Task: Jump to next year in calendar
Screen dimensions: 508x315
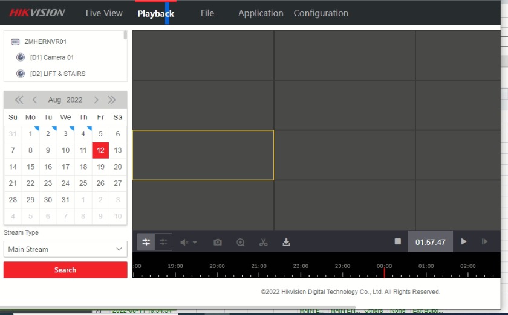Action: pyautogui.click(x=112, y=100)
